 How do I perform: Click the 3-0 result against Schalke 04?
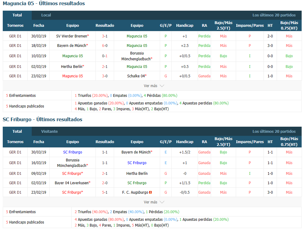click(105, 76)
